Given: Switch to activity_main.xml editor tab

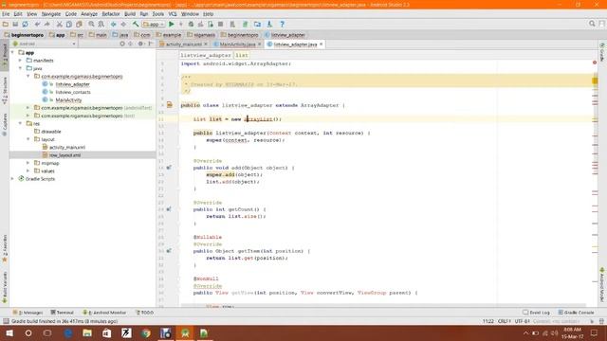Looking at the screenshot, I should 183,45.
